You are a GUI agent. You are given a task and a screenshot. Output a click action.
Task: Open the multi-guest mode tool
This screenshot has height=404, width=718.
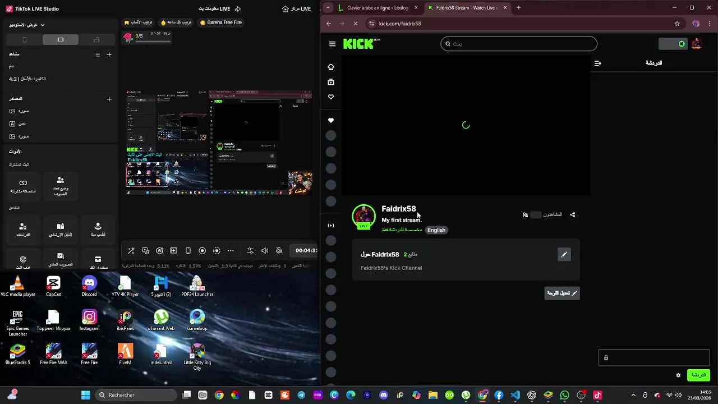click(61, 187)
